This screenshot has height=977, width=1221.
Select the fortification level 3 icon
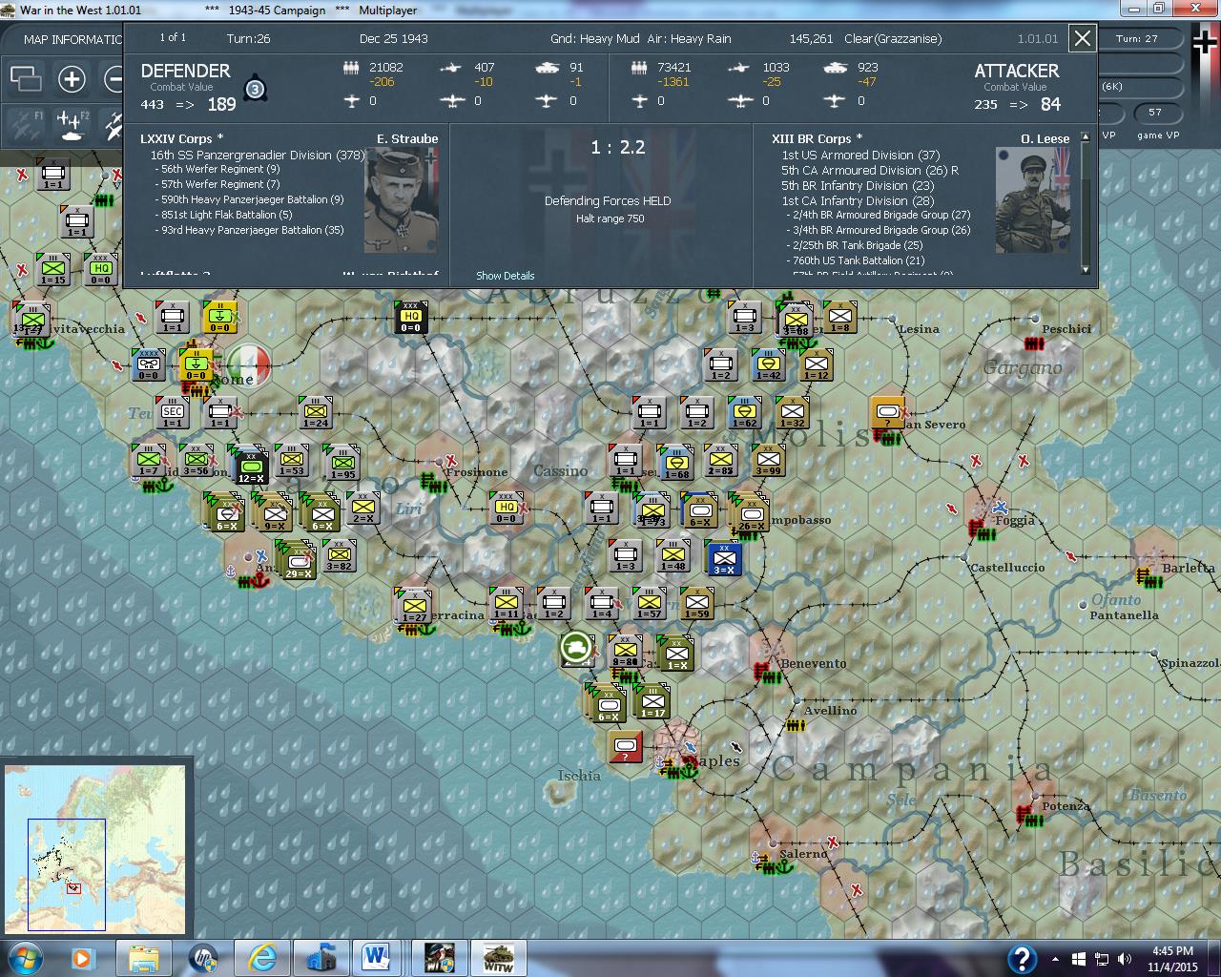point(254,89)
